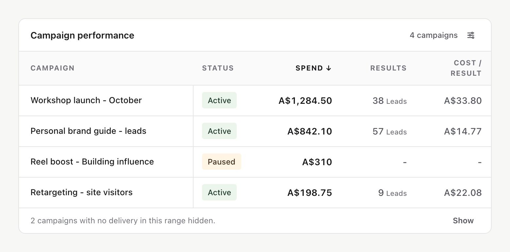Image resolution: width=510 pixels, height=252 pixels.
Task: Select the A$1,284.50 spend value
Action: tap(305, 101)
